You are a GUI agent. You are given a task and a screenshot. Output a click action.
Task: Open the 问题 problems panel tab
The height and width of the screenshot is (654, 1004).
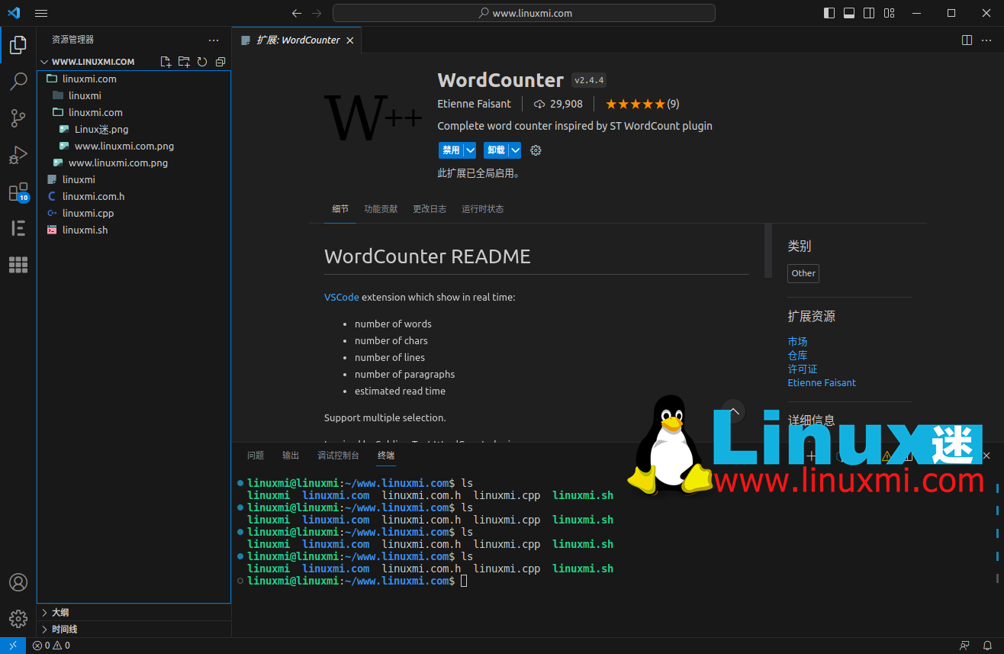(256, 456)
